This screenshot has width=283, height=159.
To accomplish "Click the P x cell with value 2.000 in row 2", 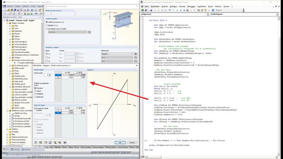I will pos(79,77).
